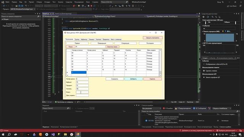
Task: Click the Close Program button
Action: coord(152,38)
